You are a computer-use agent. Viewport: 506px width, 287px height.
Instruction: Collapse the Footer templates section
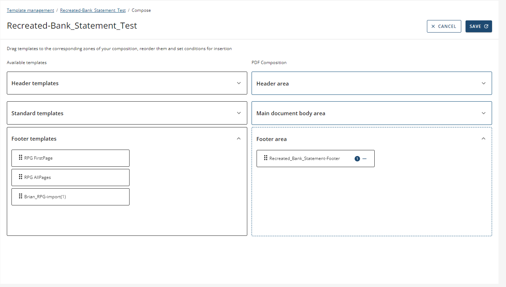coord(239,138)
